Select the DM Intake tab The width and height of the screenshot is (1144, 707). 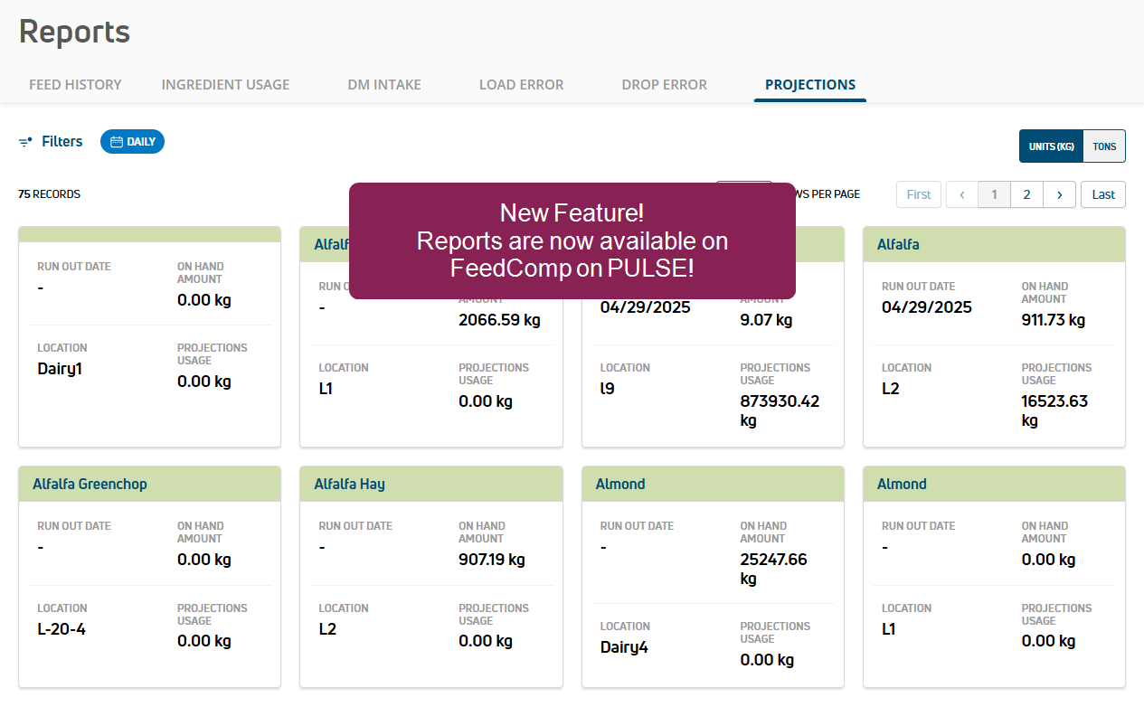click(x=384, y=85)
